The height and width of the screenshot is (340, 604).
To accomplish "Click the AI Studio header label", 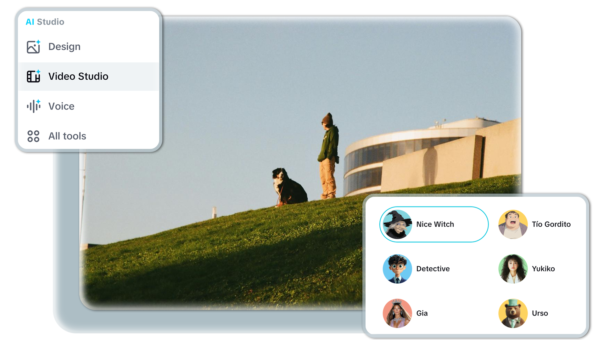I will [45, 22].
